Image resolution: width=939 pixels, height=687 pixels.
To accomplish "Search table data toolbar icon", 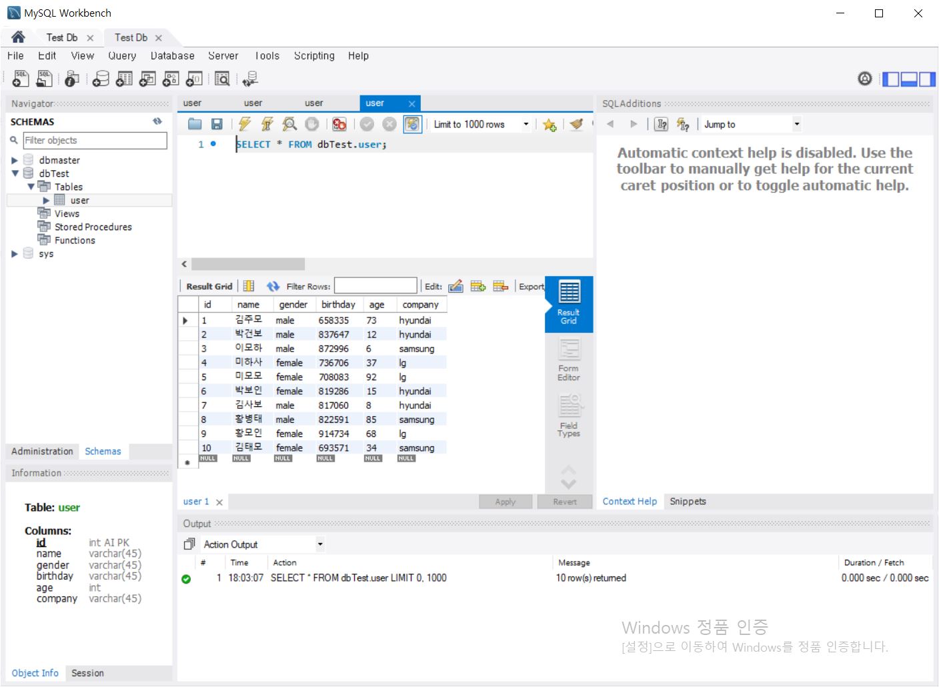I will click(x=222, y=79).
